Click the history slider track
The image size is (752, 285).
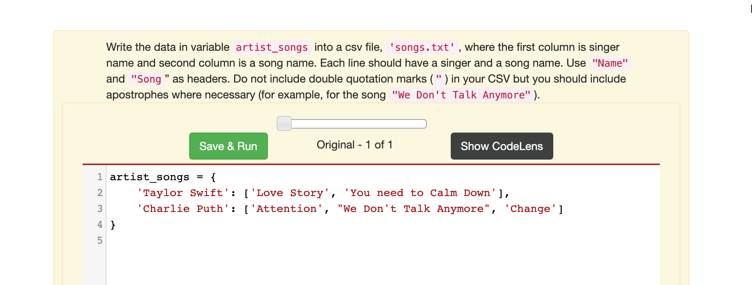click(x=352, y=124)
